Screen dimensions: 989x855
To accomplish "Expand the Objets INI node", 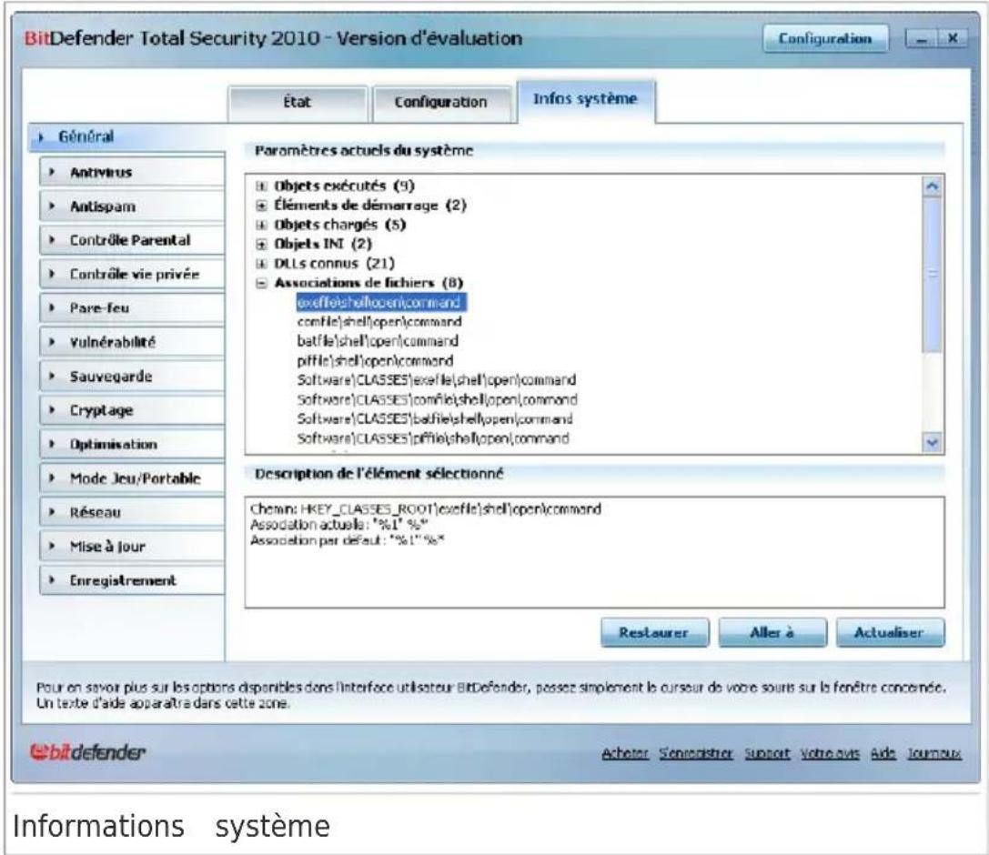I will (261, 244).
